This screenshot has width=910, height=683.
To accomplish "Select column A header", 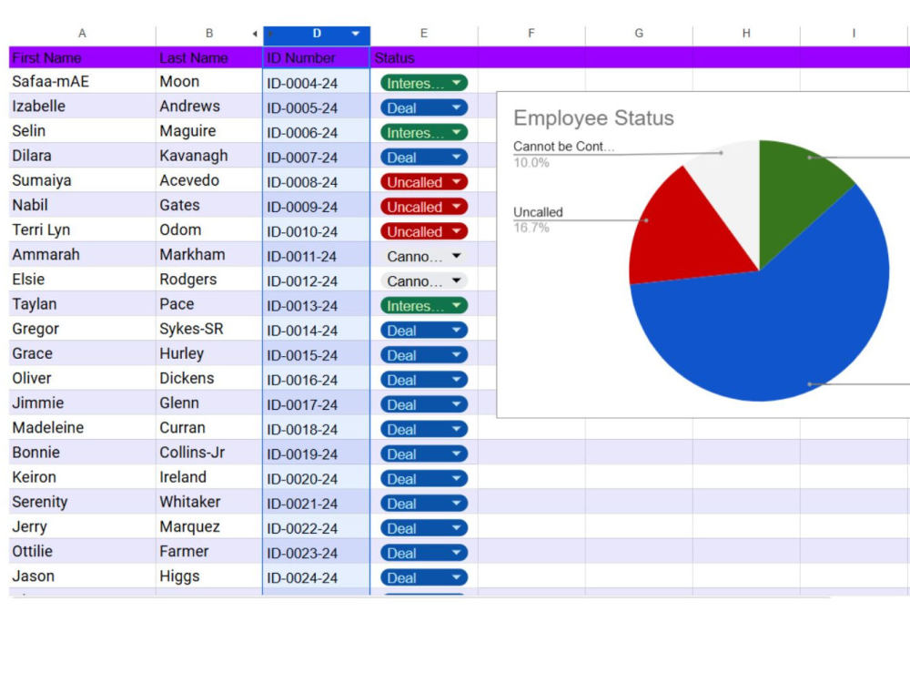I will [x=83, y=34].
